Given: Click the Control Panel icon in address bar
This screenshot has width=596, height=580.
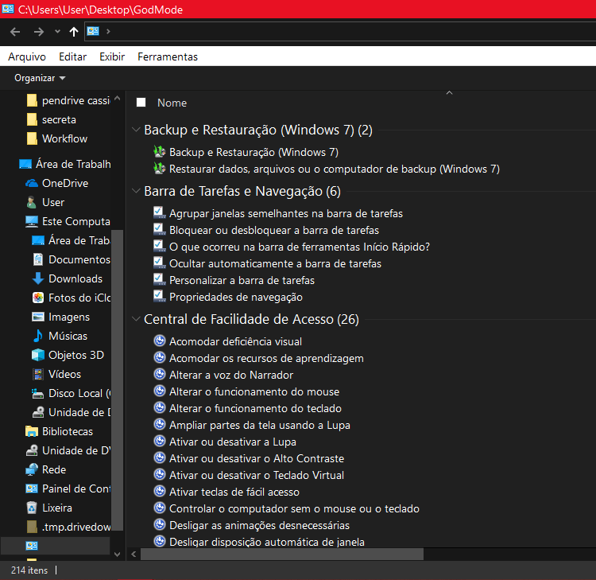Looking at the screenshot, I should click(x=93, y=31).
